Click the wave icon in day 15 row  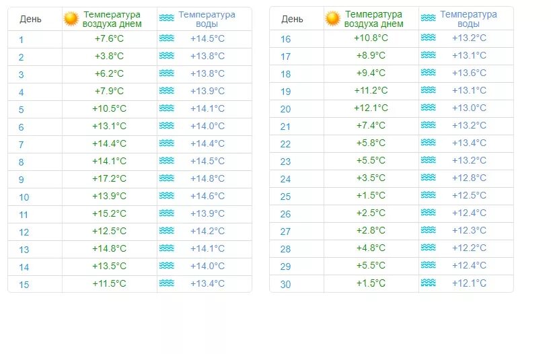point(167,283)
